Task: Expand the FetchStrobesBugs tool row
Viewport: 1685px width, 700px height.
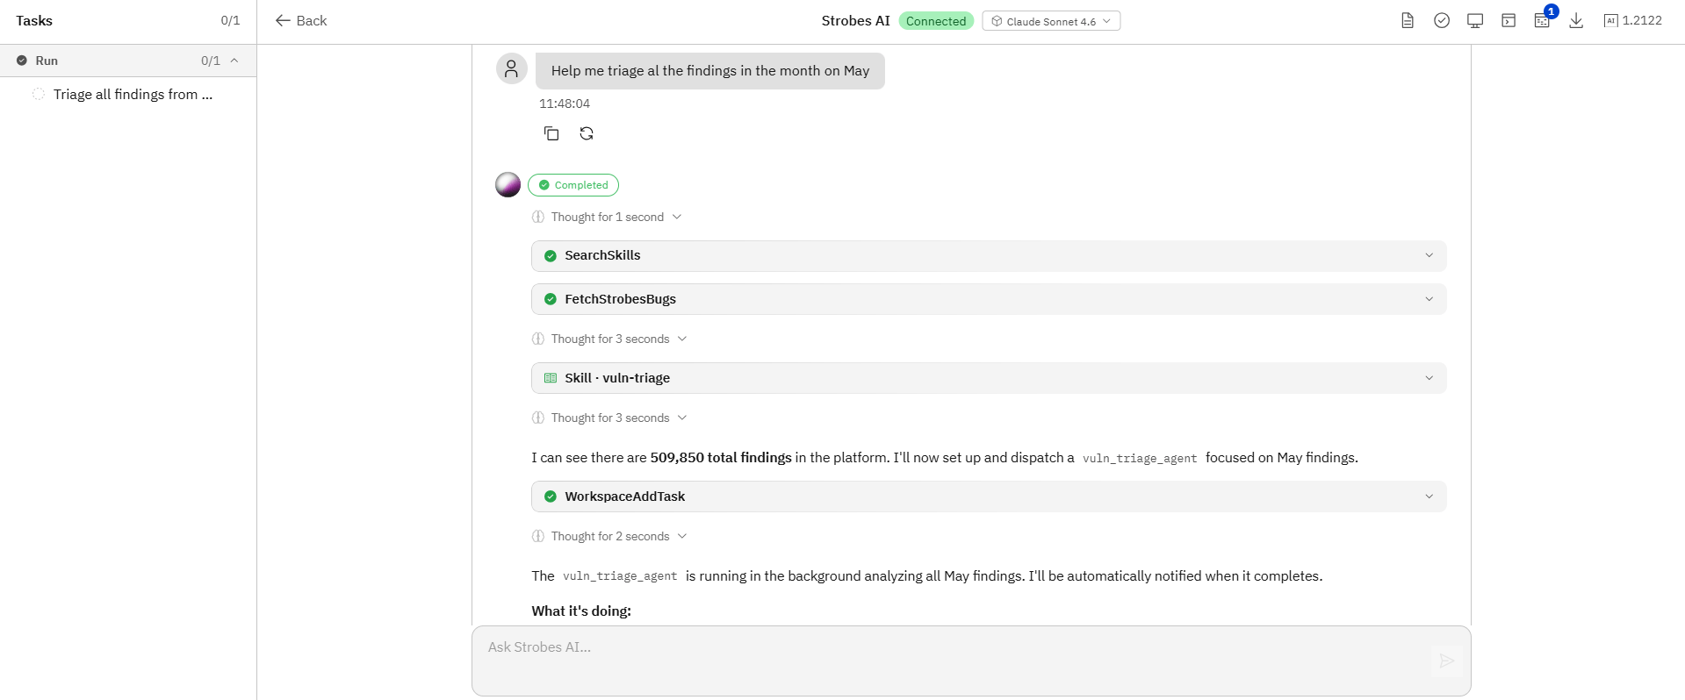Action: tap(989, 299)
